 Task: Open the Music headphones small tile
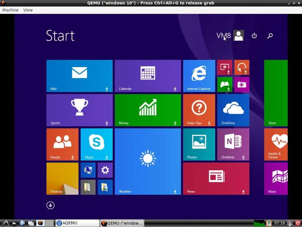(242, 67)
